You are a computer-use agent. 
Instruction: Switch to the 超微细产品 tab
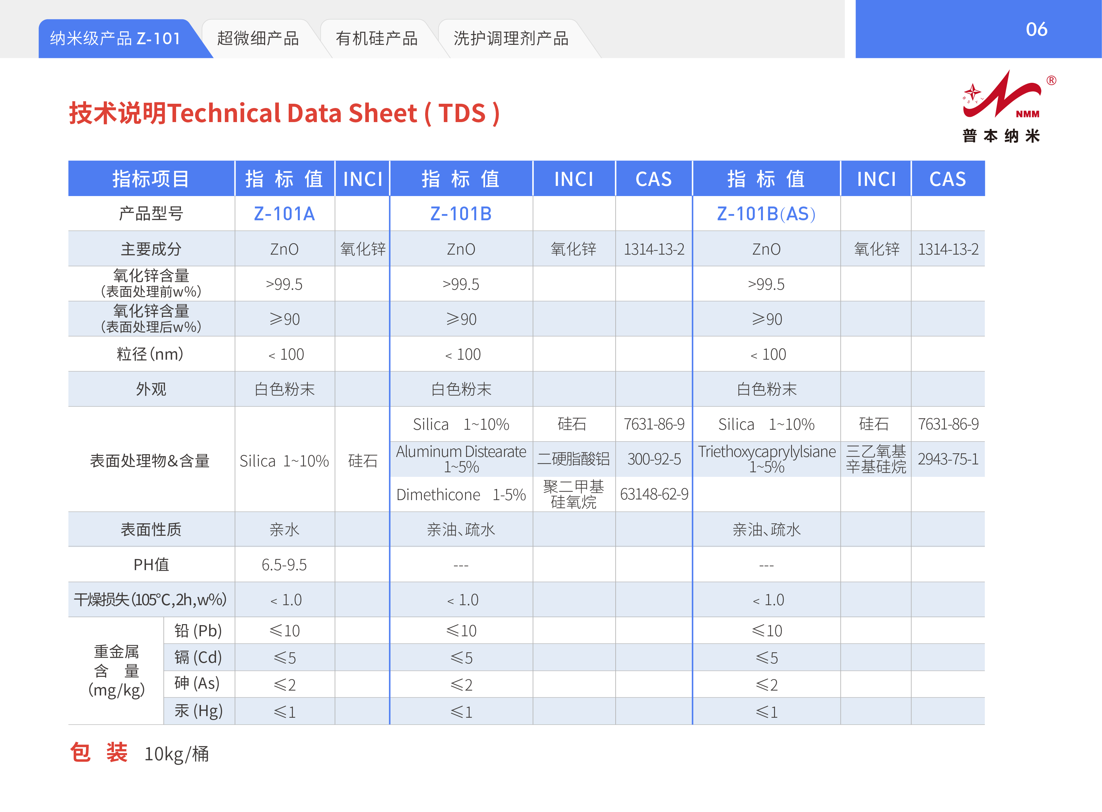point(258,39)
